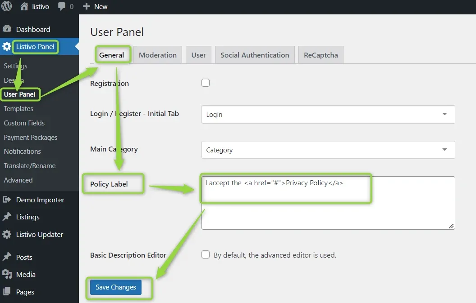Click the Listivo Updater gear icon
The height and width of the screenshot is (303, 476).
[7, 234]
